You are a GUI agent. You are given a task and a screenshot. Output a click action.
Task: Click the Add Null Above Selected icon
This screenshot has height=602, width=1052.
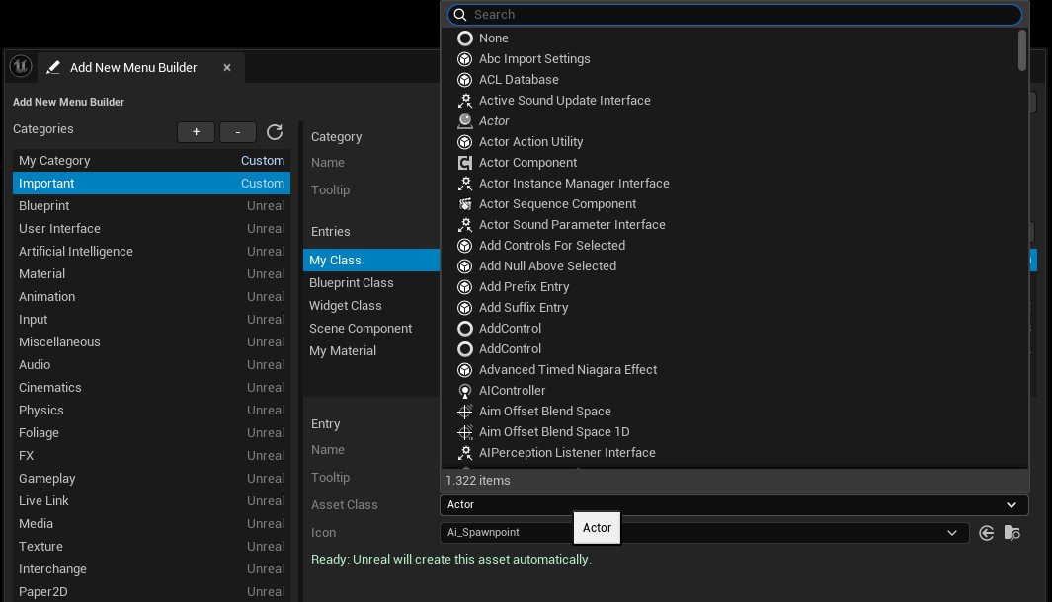(x=465, y=266)
